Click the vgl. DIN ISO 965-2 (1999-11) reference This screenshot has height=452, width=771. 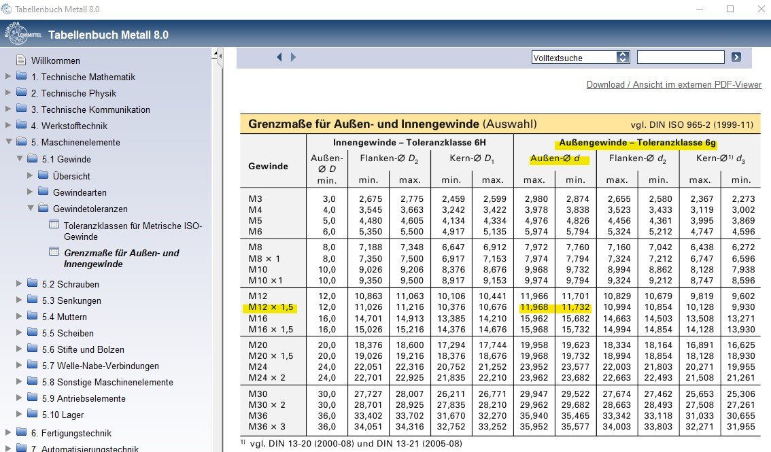coord(692,125)
